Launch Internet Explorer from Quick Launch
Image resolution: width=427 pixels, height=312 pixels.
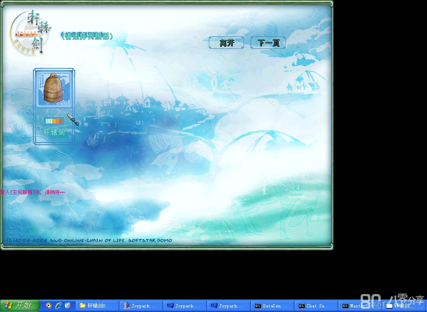pyautogui.click(x=58, y=306)
